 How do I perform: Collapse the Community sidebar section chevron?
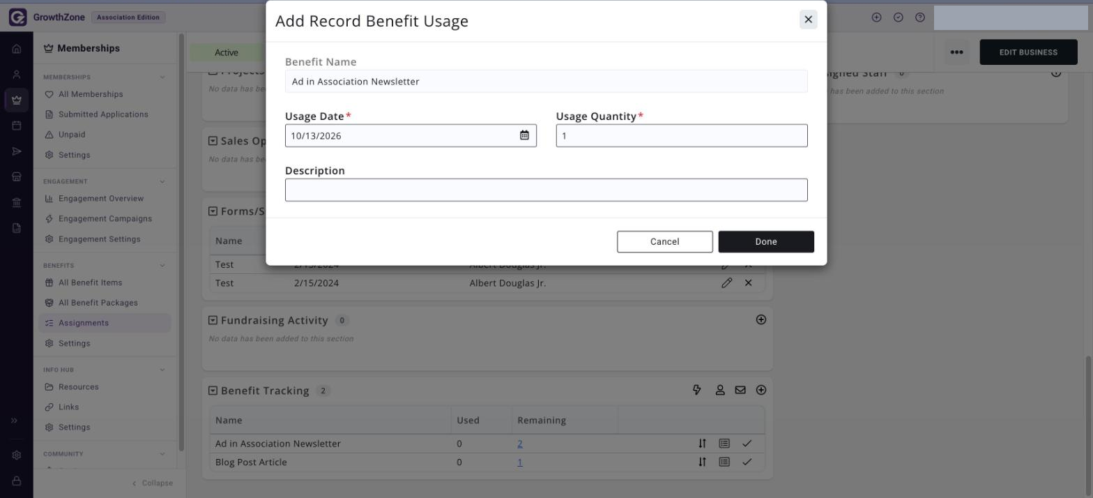162,454
